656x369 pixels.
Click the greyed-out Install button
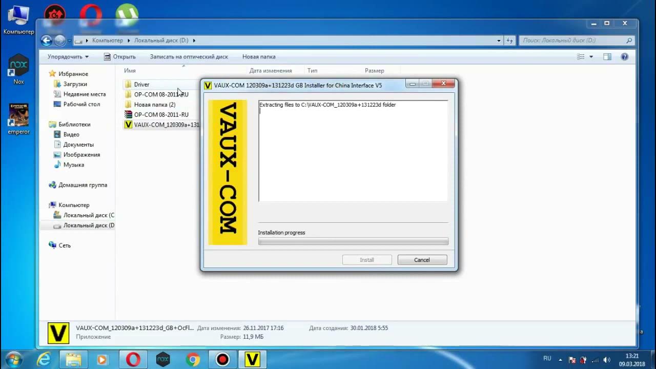[367, 260]
